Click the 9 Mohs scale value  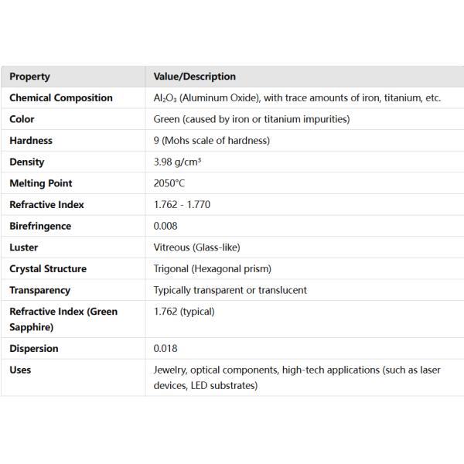click(x=211, y=141)
